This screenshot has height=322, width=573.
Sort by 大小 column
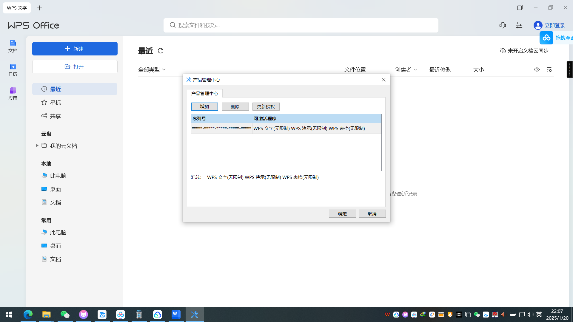pyautogui.click(x=478, y=69)
